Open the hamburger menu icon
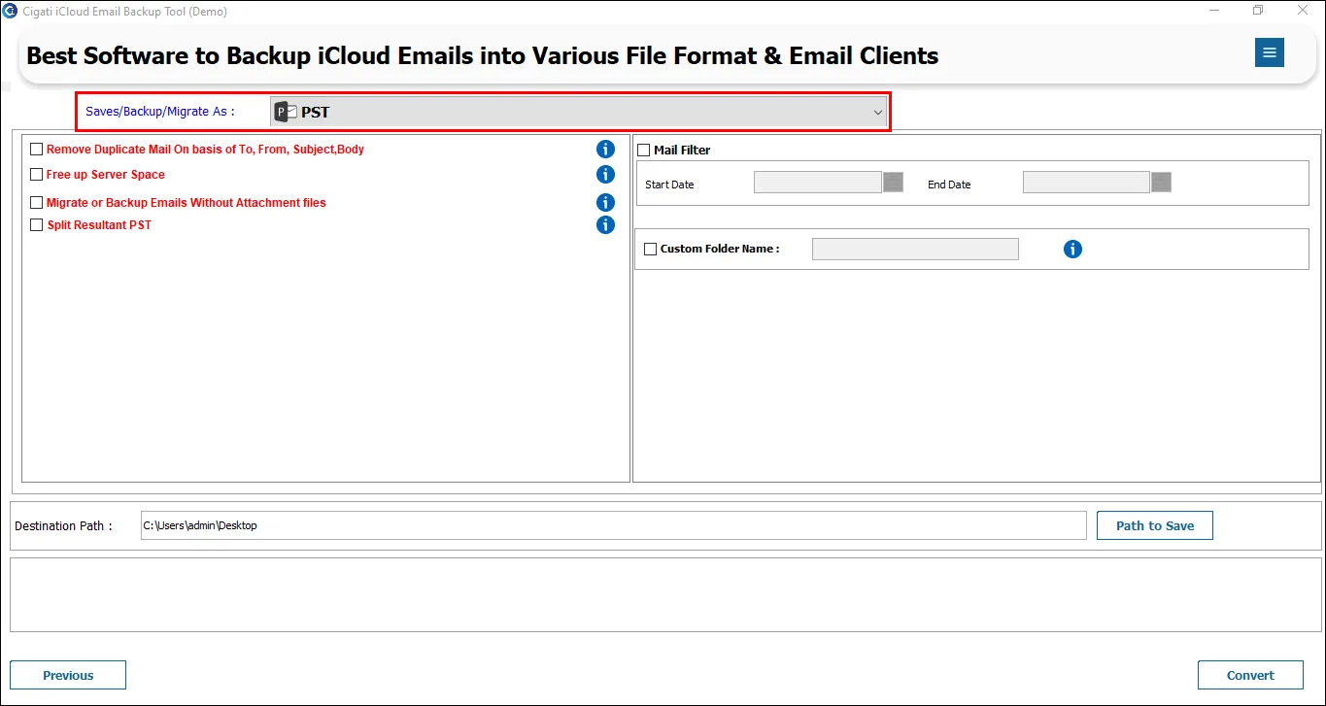This screenshot has width=1326, height=706. tap(1269, 52)
